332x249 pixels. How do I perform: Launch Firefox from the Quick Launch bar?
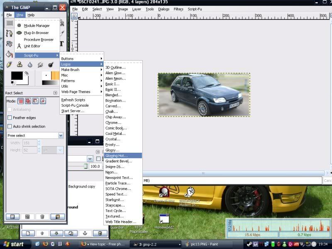45,244
